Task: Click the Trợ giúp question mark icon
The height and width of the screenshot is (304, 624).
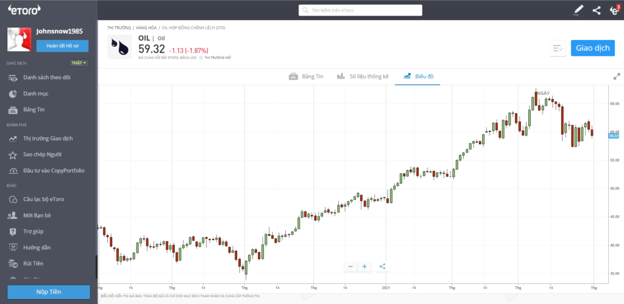Action: (13, 232)
